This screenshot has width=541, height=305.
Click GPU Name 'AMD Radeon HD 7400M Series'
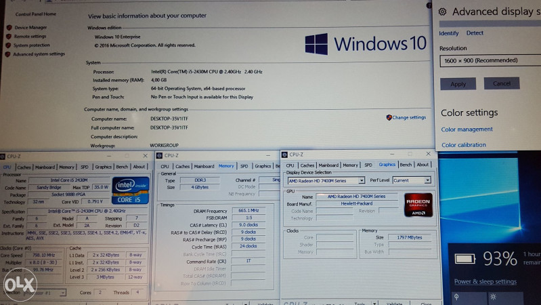tap(356, 196)
